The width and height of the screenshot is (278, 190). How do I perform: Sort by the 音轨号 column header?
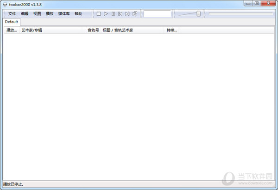tap(91, 30)
